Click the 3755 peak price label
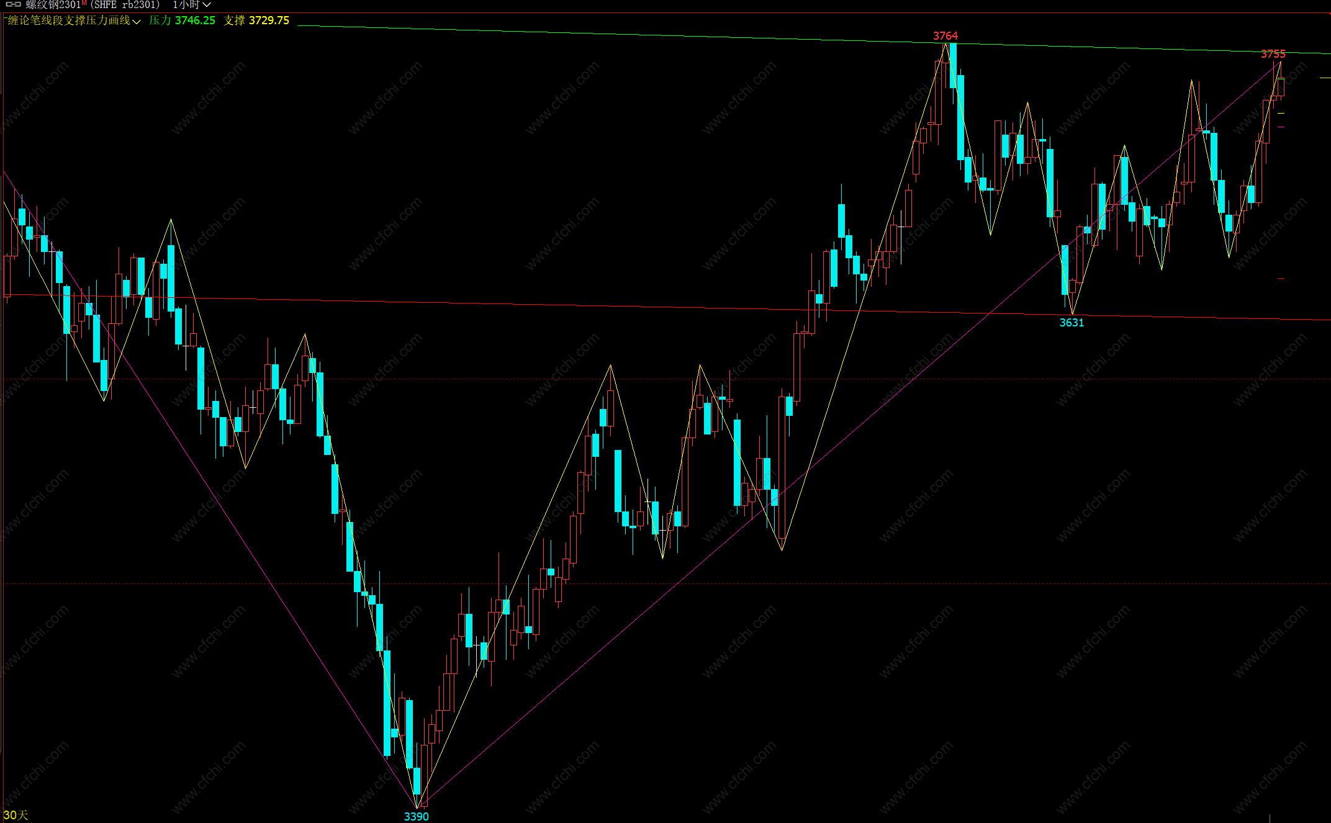Viewport: 1331px width, 823px height. (x=1273, y=54)
